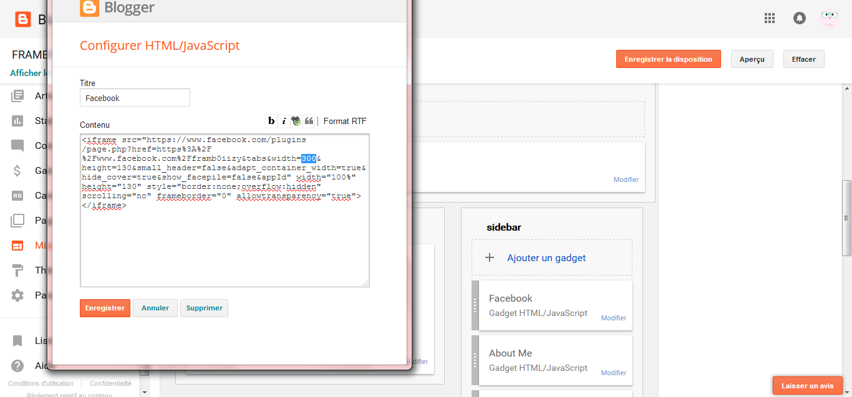Click the textarea resize grip corner

pos(365,283)
